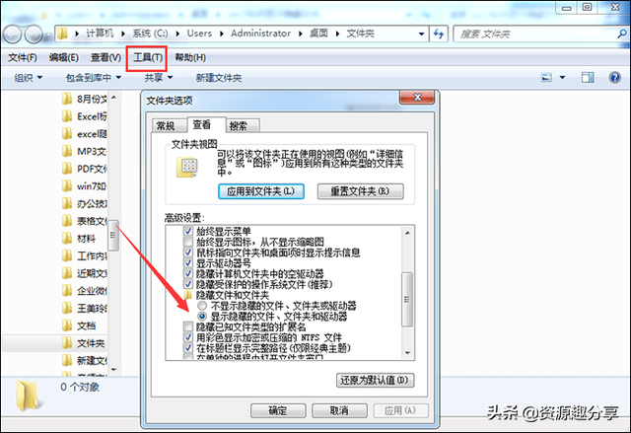Click the 应用到文件夹(L) button
631x433 pixels.
tap(260, 191)
